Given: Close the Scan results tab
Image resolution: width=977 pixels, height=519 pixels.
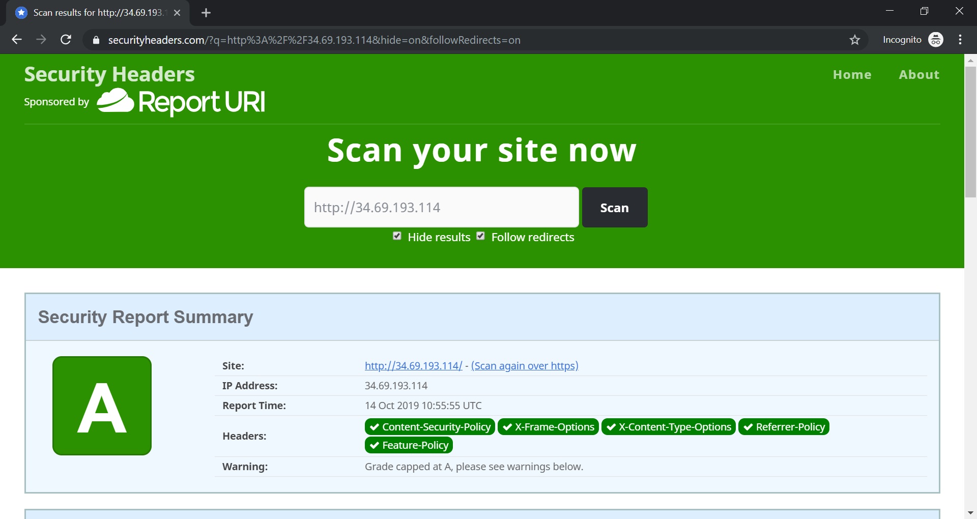Looking at the screenshot, I should (x=177, y=13).
